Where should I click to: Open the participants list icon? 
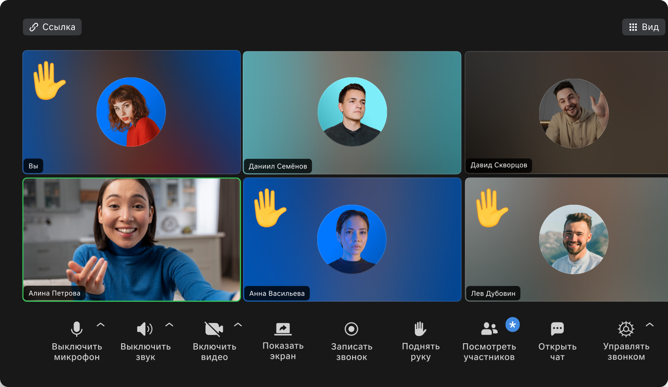pyautogui.click(x=489, y=329)
